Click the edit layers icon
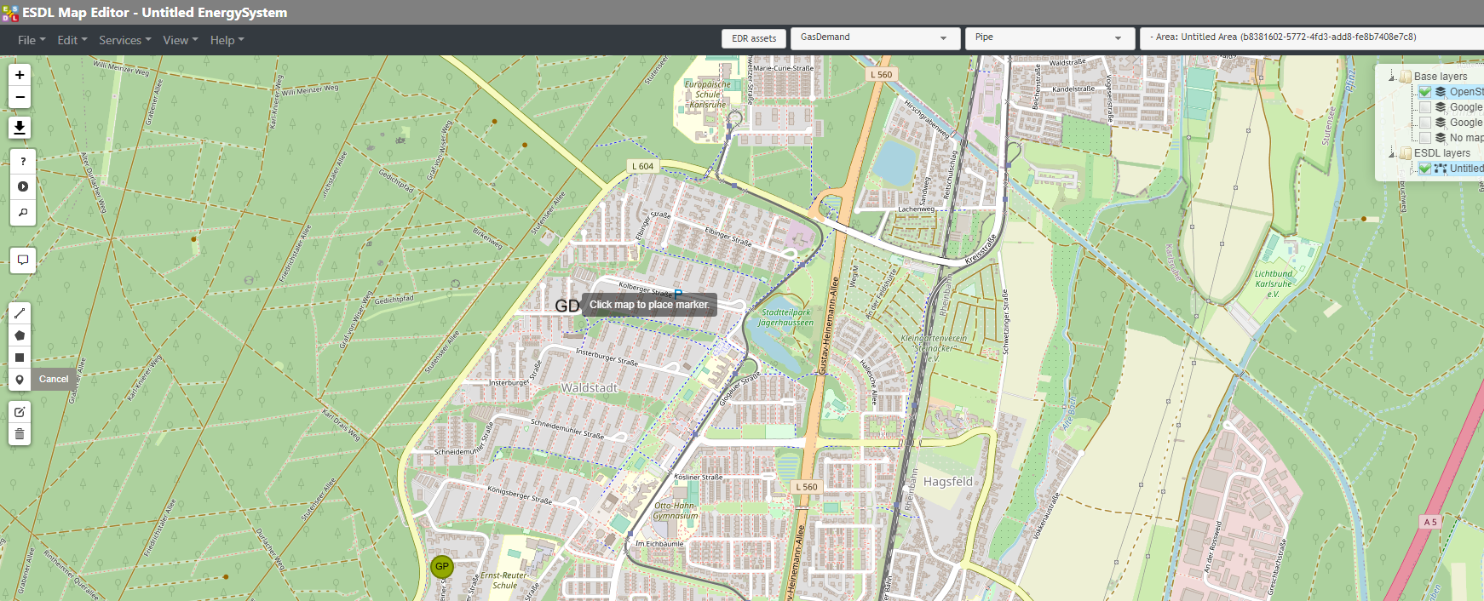This screenshot has height=601, width=1484. point(20,412)
